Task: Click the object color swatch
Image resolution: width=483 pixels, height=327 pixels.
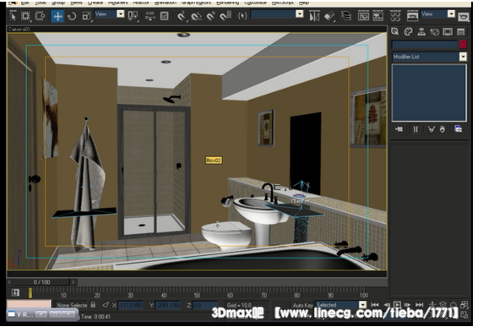Action: click(463, 45)
